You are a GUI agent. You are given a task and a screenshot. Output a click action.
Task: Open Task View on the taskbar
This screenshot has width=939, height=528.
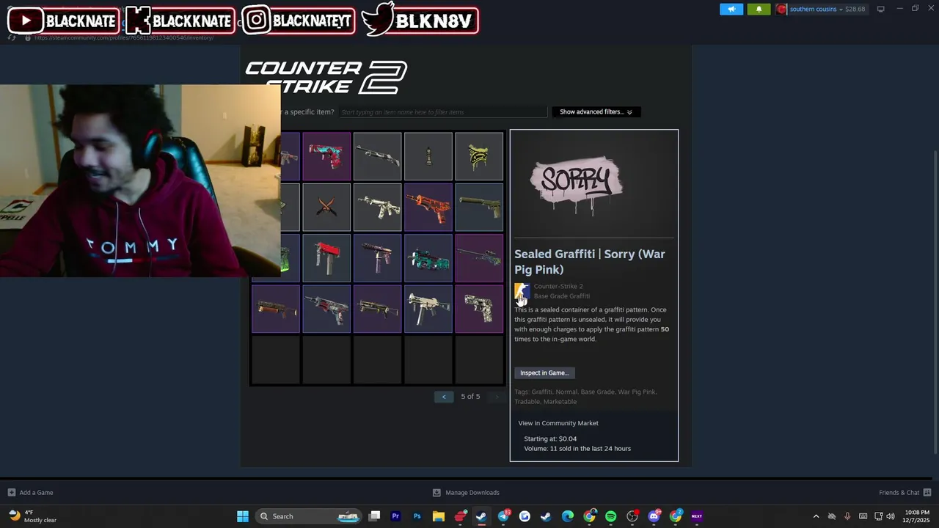click(x=374, y=516)
